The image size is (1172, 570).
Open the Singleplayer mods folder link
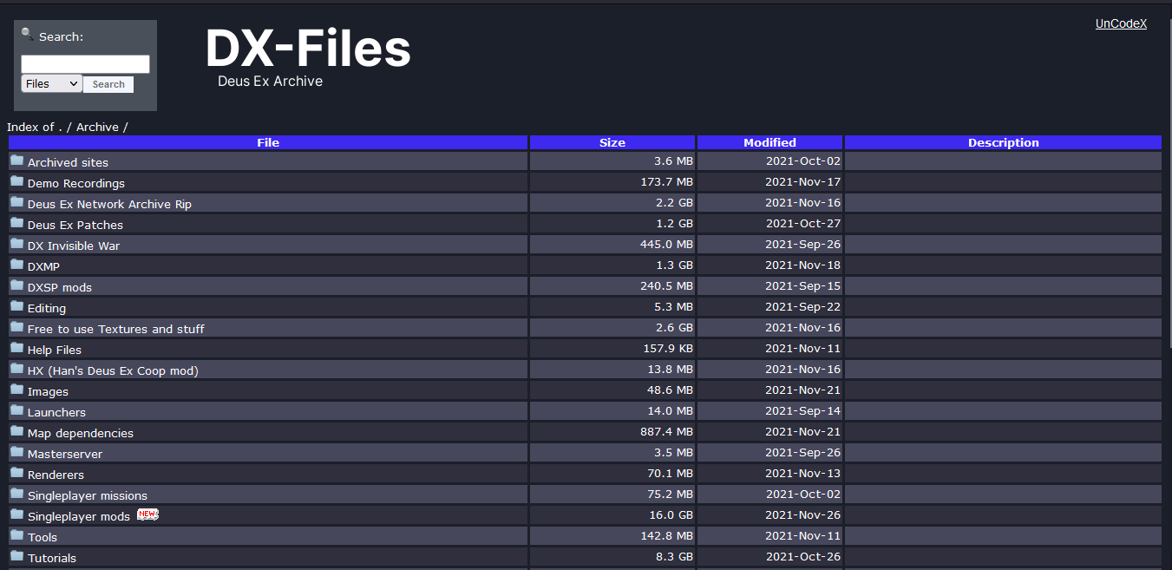(79, 516)
